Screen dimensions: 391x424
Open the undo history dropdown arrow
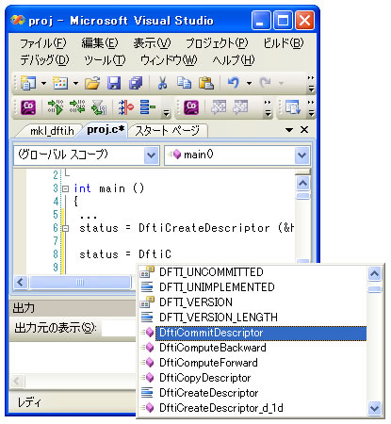coord(249,83)
